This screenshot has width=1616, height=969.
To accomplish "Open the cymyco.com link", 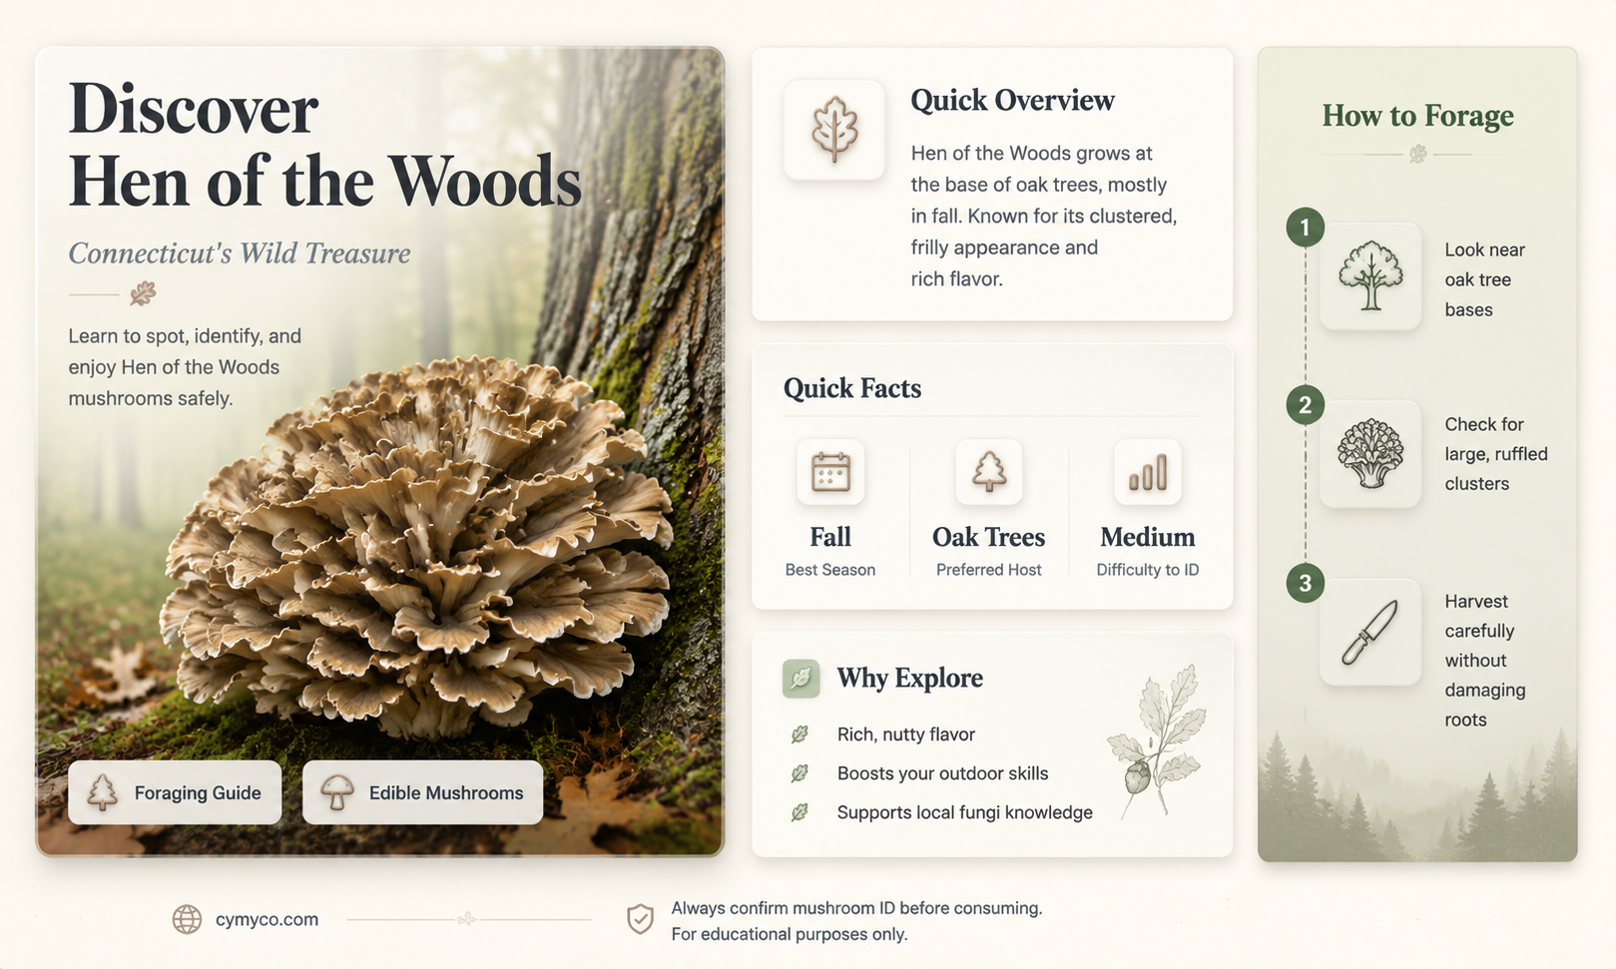I will tap(267, 919).
